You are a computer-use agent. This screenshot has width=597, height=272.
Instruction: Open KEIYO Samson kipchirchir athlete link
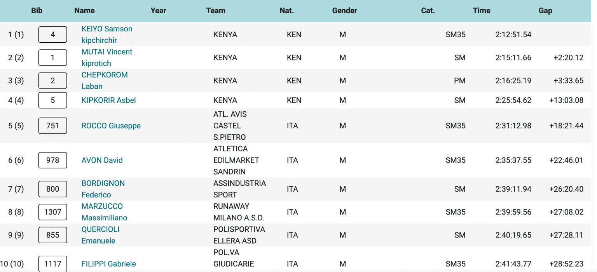pyautogui.click(x=106, y=29)
